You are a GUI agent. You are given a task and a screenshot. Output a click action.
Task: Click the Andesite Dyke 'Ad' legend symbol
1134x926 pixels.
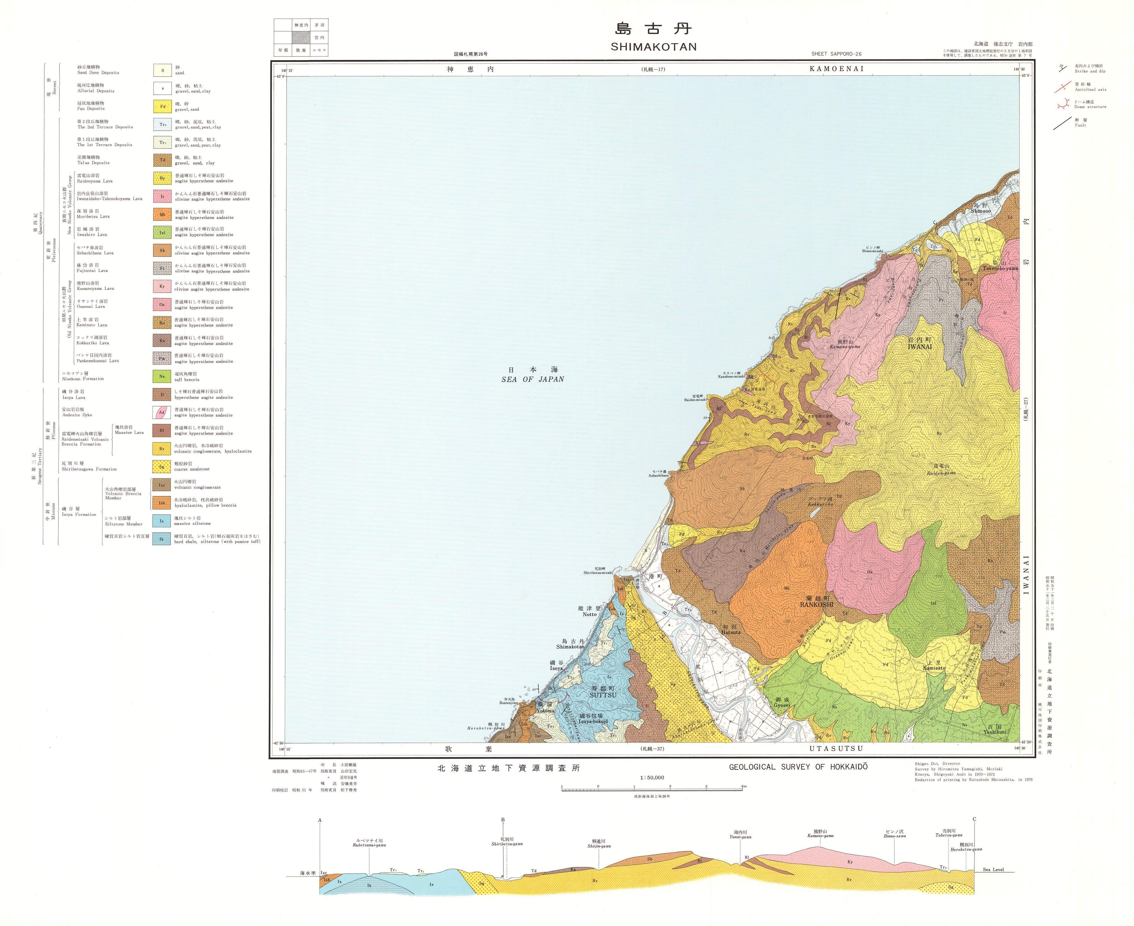pyautogui.click(x=162, y=412)
